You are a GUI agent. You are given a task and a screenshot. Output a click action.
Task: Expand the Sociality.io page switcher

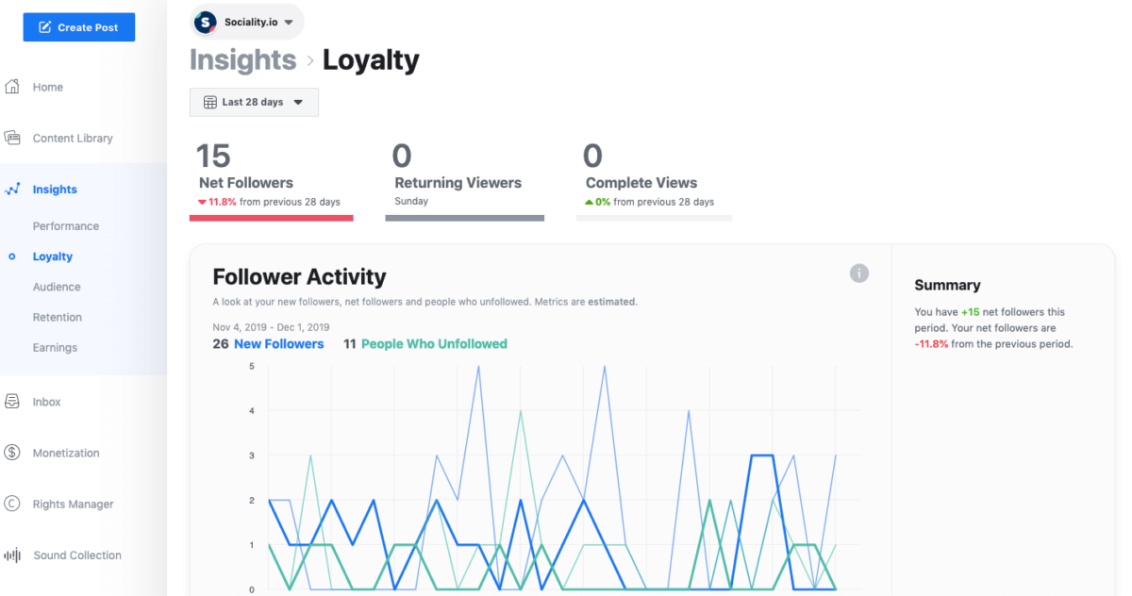tap(246, 21)
